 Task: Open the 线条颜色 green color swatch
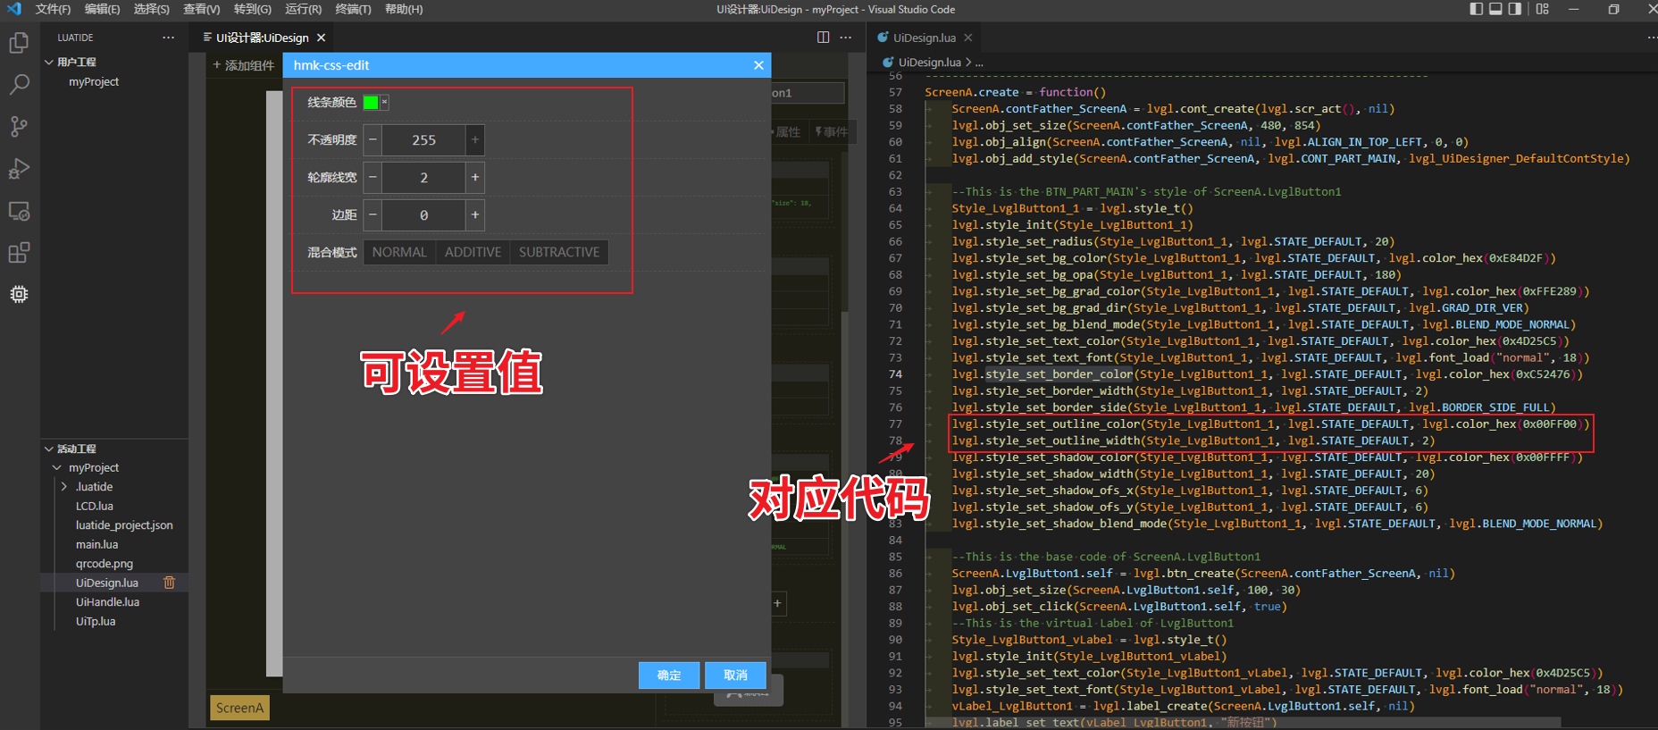pos(371,103)
